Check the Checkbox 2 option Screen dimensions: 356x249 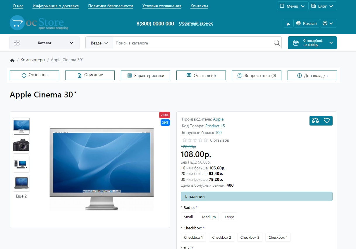pyautogui.click(x=221, y=237)
